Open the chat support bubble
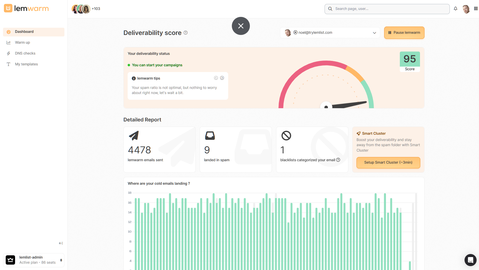Image resolution: width=479 pixels, height=270 pixels. [470, 260]
